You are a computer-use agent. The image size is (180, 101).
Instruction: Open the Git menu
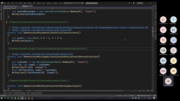tap(16, 3)
